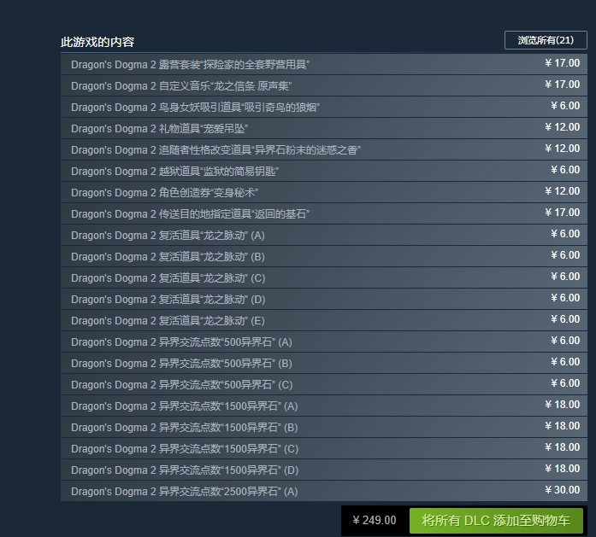Screen dimensions: 596x537
Task: Click the ¥ 249.00 total price
Action: (x=375, y=520)
